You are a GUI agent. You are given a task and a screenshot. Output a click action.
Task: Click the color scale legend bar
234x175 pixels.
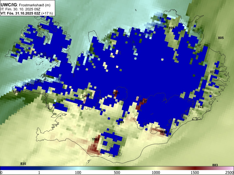pos(117,168)
